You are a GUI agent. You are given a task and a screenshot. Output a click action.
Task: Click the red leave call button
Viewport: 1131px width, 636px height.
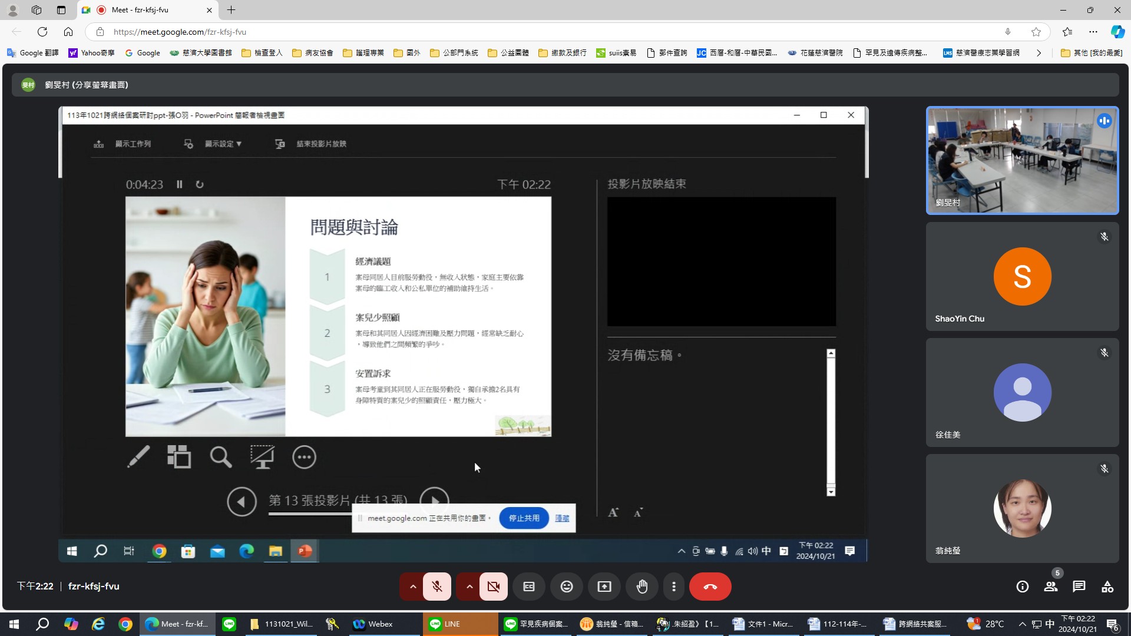tap(710, 587)
